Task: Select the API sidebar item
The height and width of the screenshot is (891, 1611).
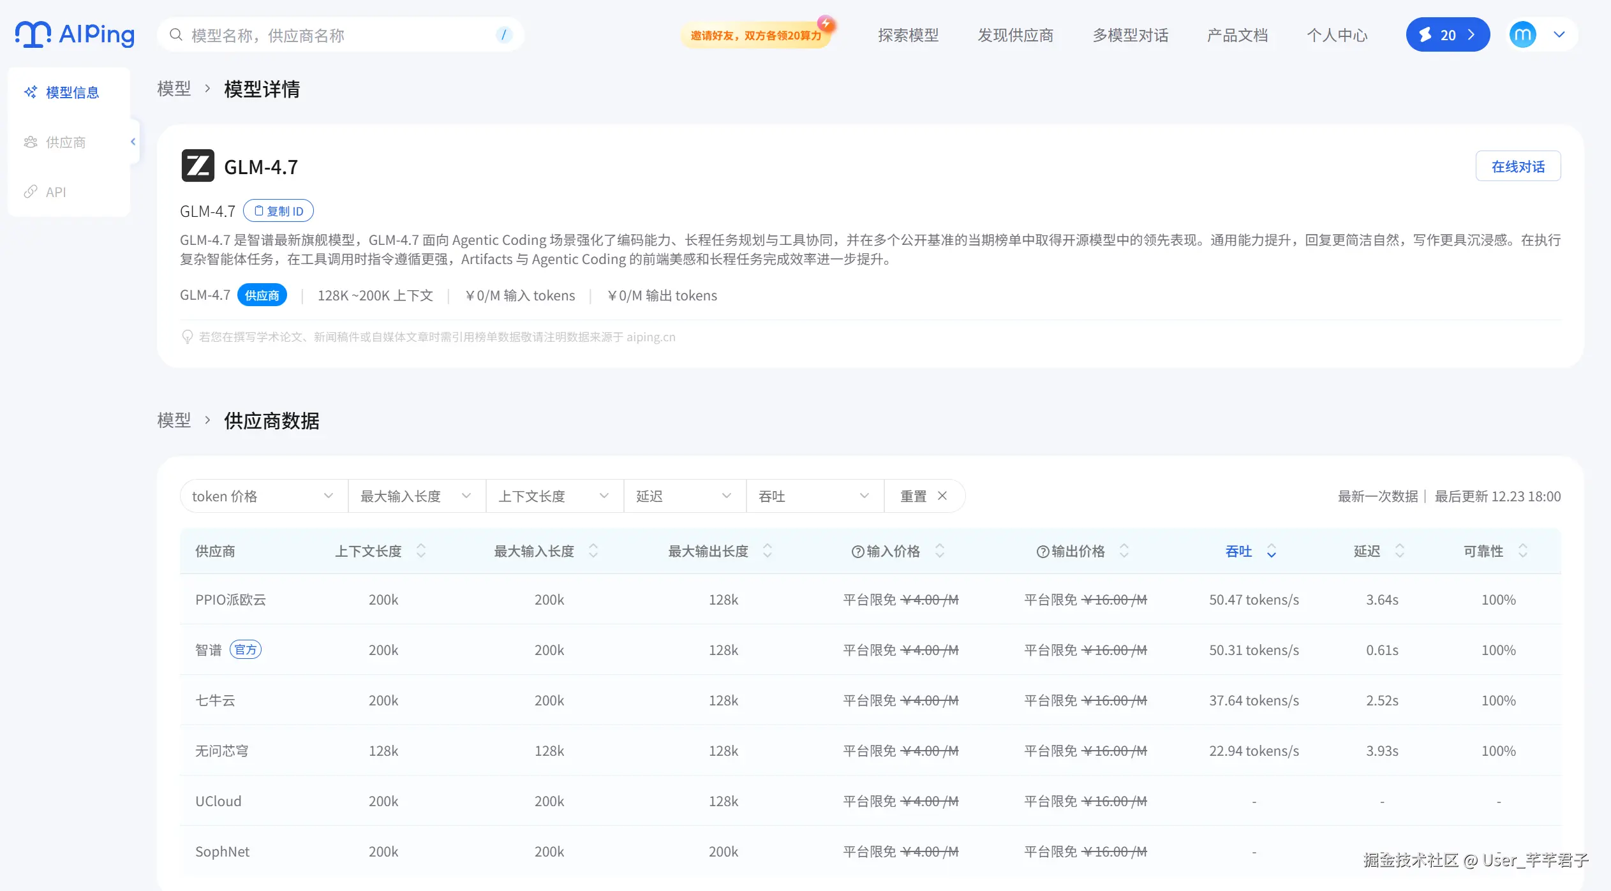Action: pos(56,192)
